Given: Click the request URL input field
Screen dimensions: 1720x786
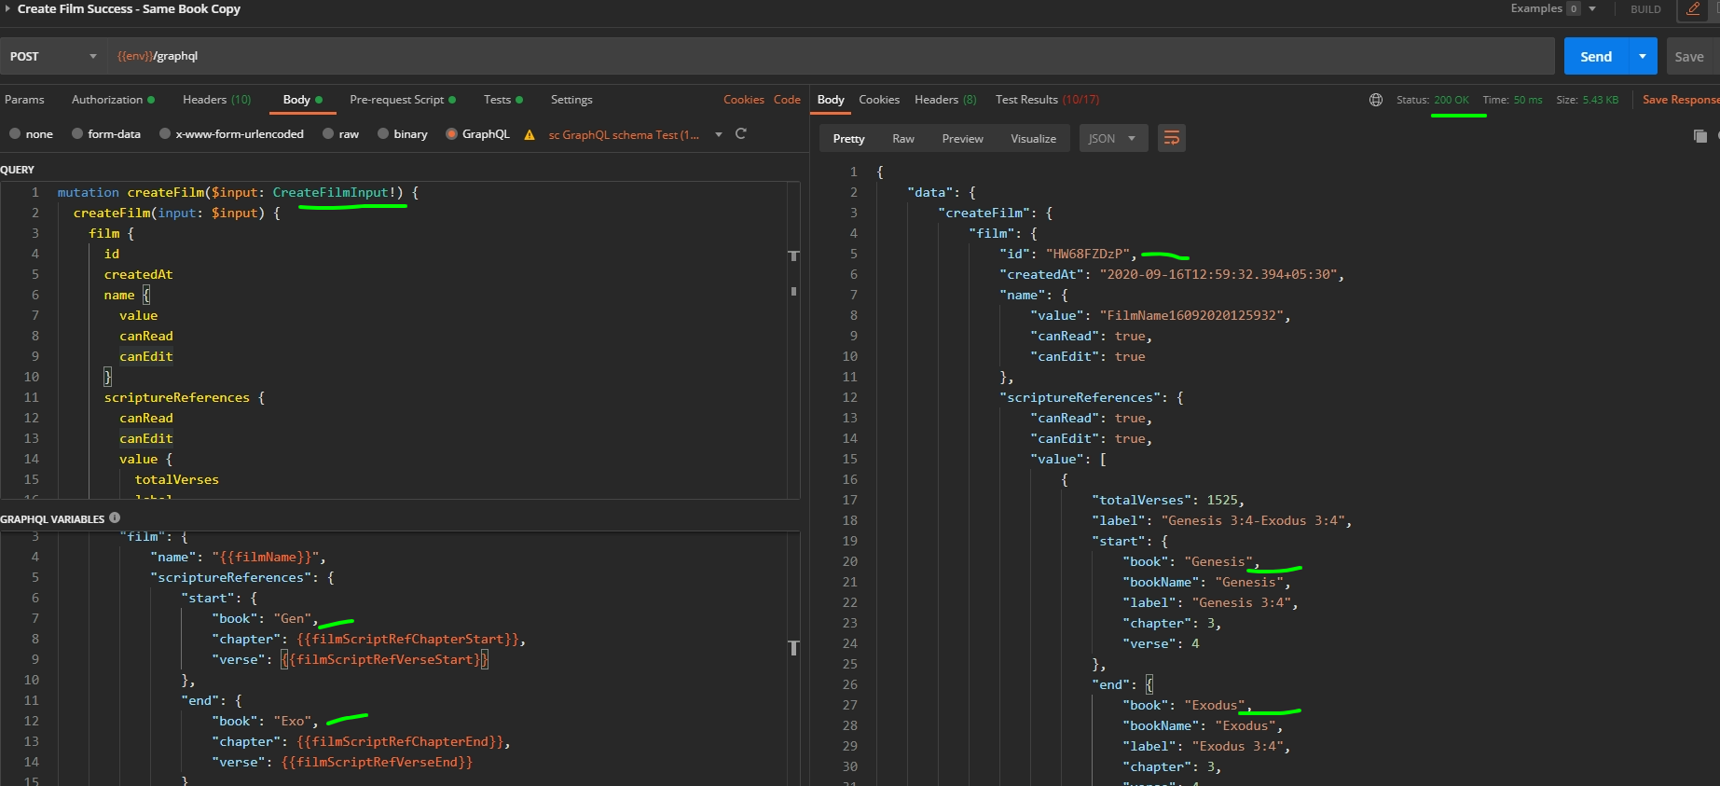Looking at the screenshot, I should coord(830,56).
